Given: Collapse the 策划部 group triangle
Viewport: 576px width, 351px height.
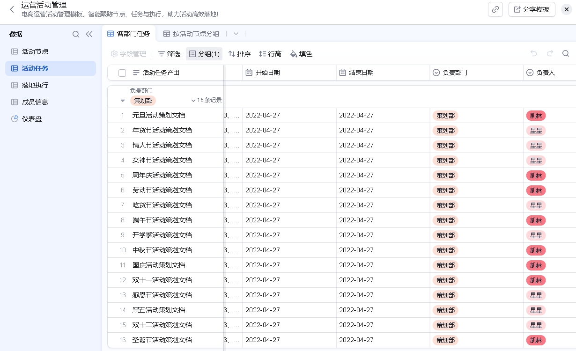Looking at the screenshot, I should click(x=123, y=101).
